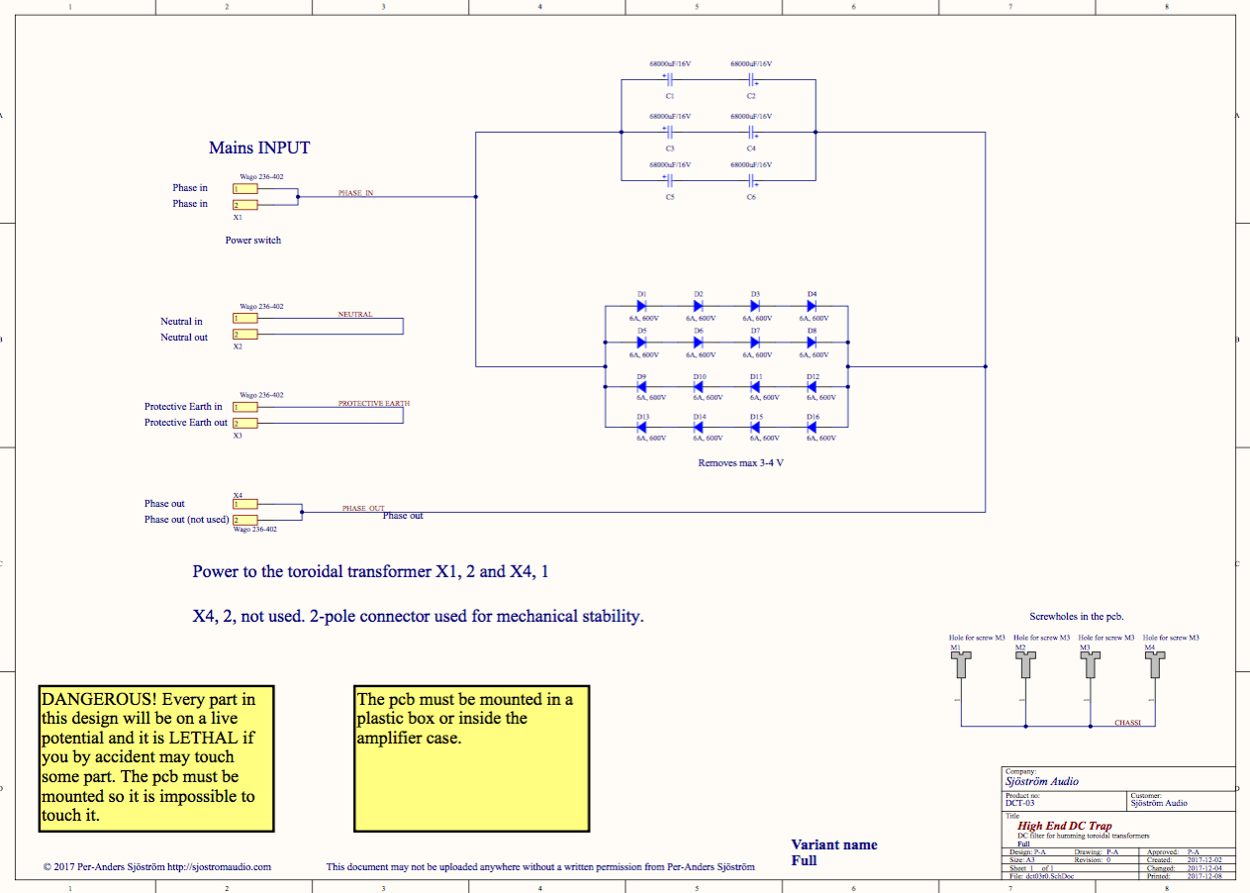Viewport: 1250px width, 893px height.
Task: Select the 'Protective Earth out' label
Action: (186, 423)
